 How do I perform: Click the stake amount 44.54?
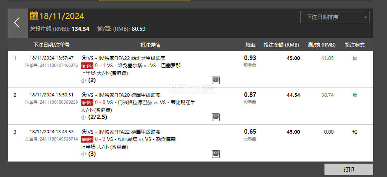click(x=293, y=95)
